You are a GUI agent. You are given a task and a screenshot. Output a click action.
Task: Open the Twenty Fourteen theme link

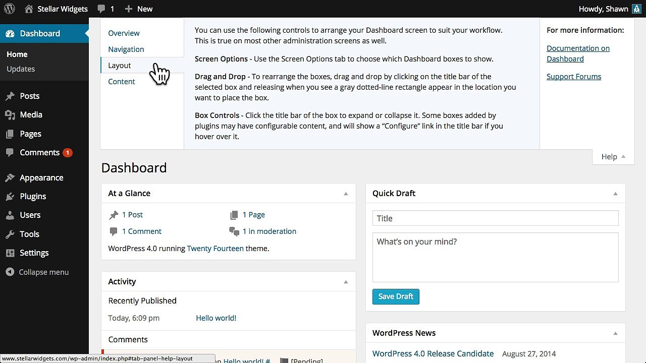pyautogui.click(x=215, y=249)
